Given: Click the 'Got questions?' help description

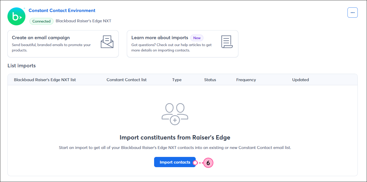Looking at the screenshot, I should pyautogui.click(x=172, y=48).
